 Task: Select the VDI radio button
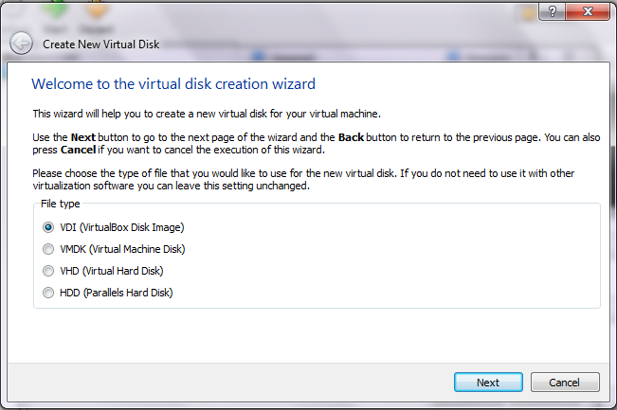pos(48,227)
